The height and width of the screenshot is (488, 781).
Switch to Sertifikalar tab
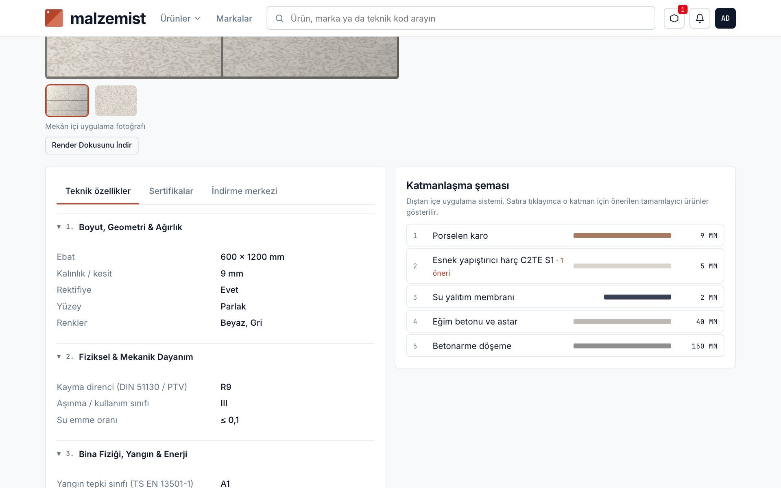[171, 191]
